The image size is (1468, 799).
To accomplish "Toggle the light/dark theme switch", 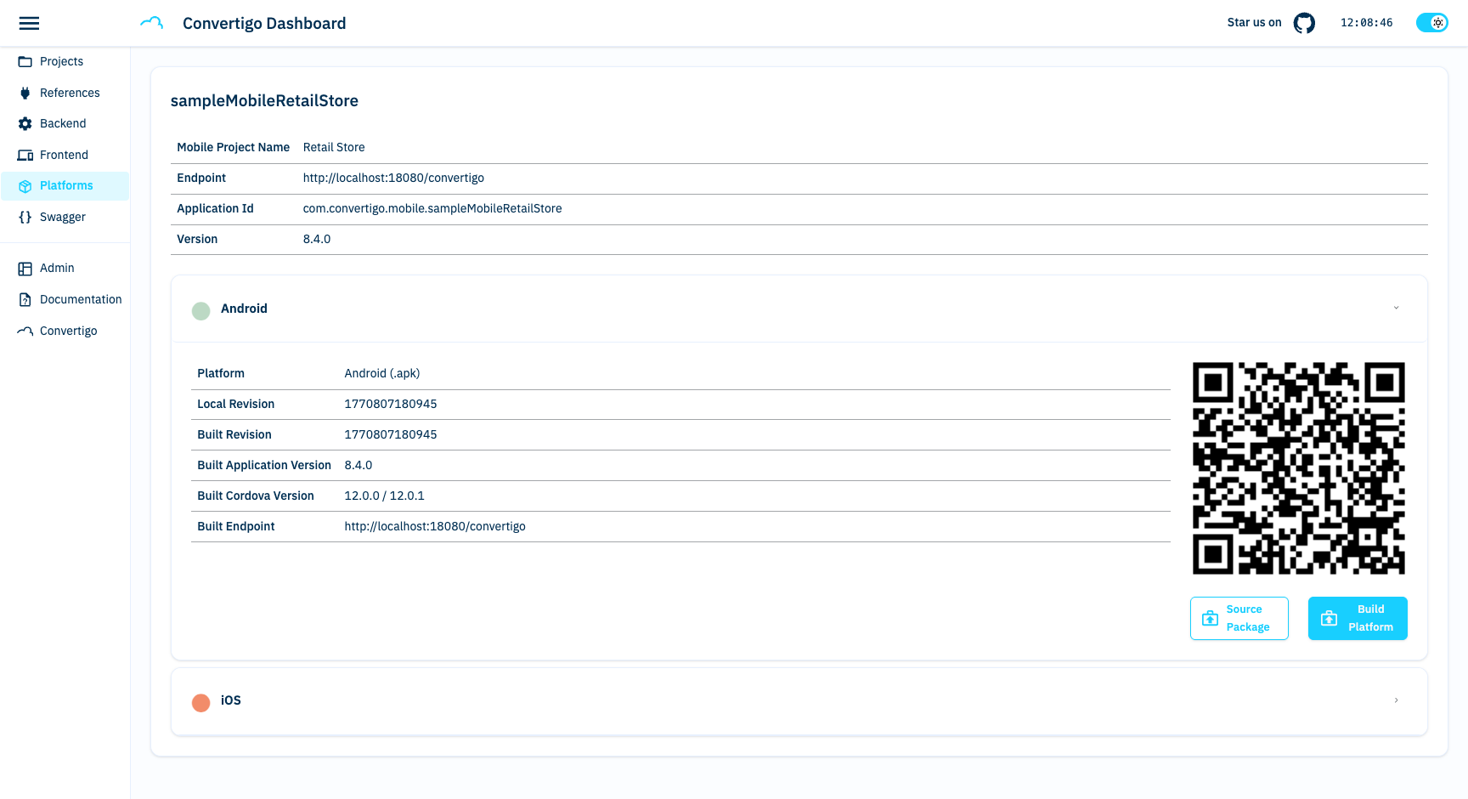I will (1431, 23).
